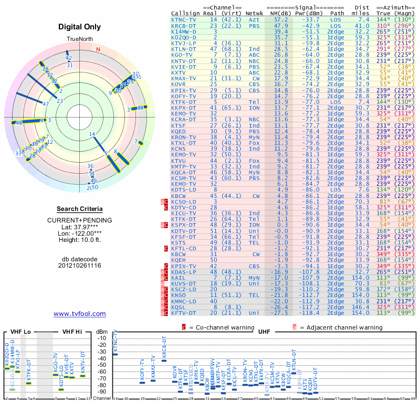The width and height of the screenshot is (420, 403).
Task: Click the 'Height: 10.0 ft.' text
Action: (x=80, y=240)
